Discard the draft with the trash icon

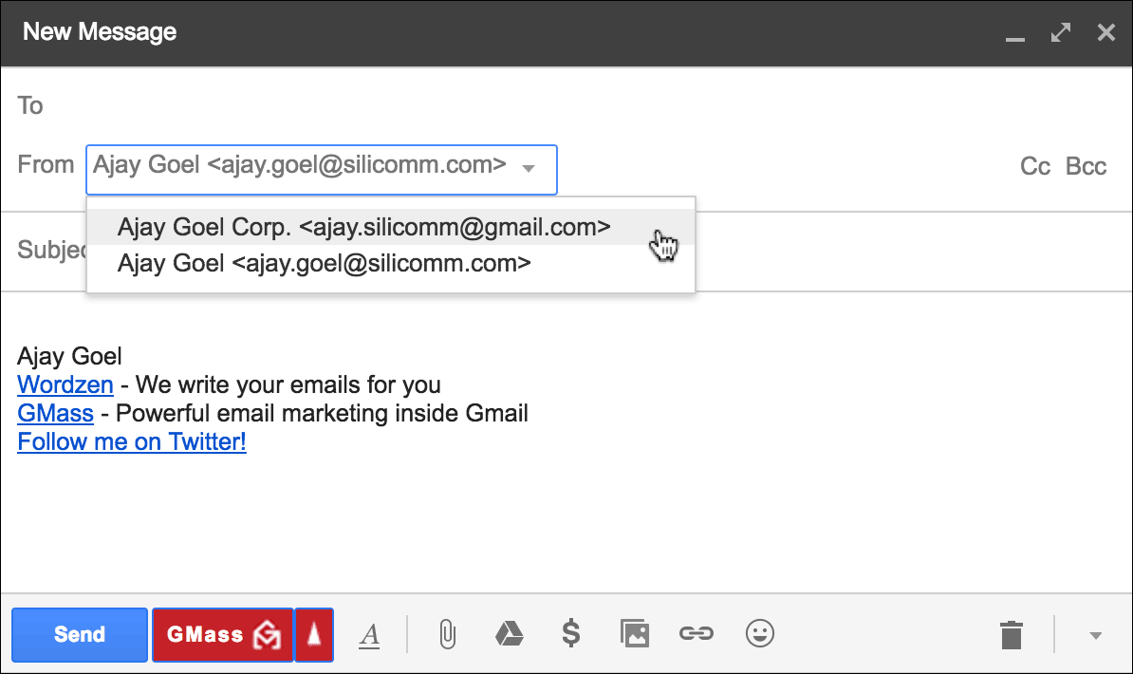click(1011, 634)
